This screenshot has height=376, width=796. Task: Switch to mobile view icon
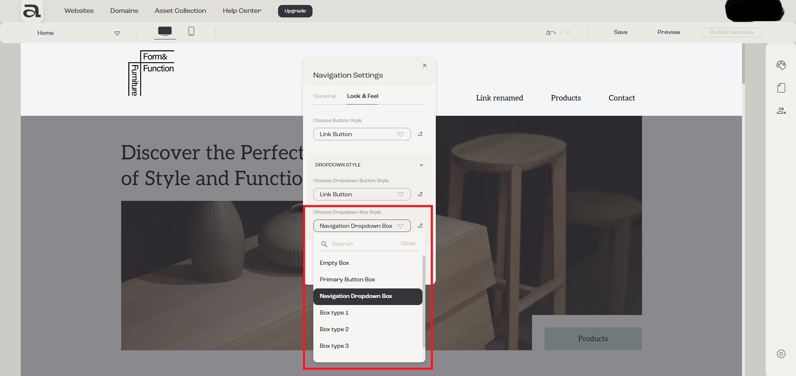(x=191, y=31)
